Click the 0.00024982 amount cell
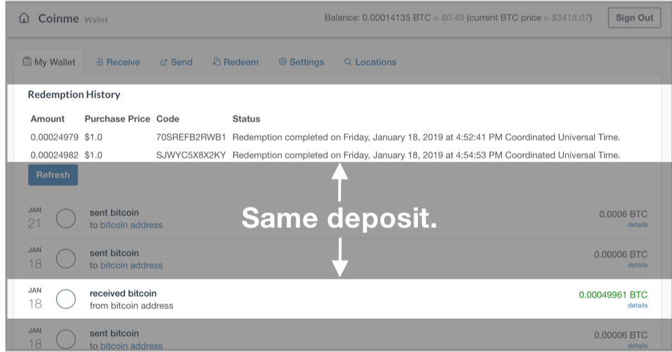This screenshot has height=352, width=672. click(x=54, y=155)
